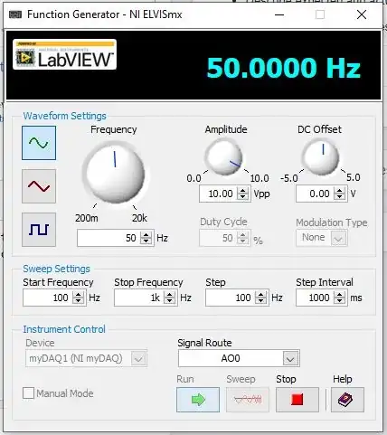Click the Step Interval ms field

(315, 298)
